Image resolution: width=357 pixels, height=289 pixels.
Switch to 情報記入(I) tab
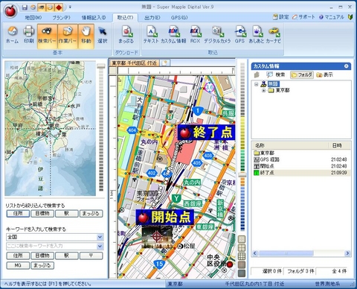[94, 17]
